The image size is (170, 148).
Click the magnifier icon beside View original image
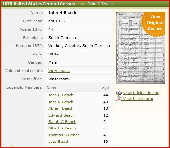(x=119, y=93)
